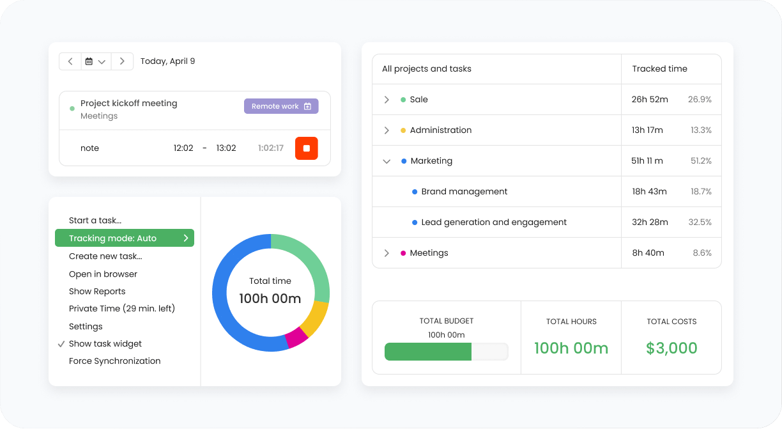Expand the Administration project row
Viewport: 782px width, 429px height.
[387, 130]
